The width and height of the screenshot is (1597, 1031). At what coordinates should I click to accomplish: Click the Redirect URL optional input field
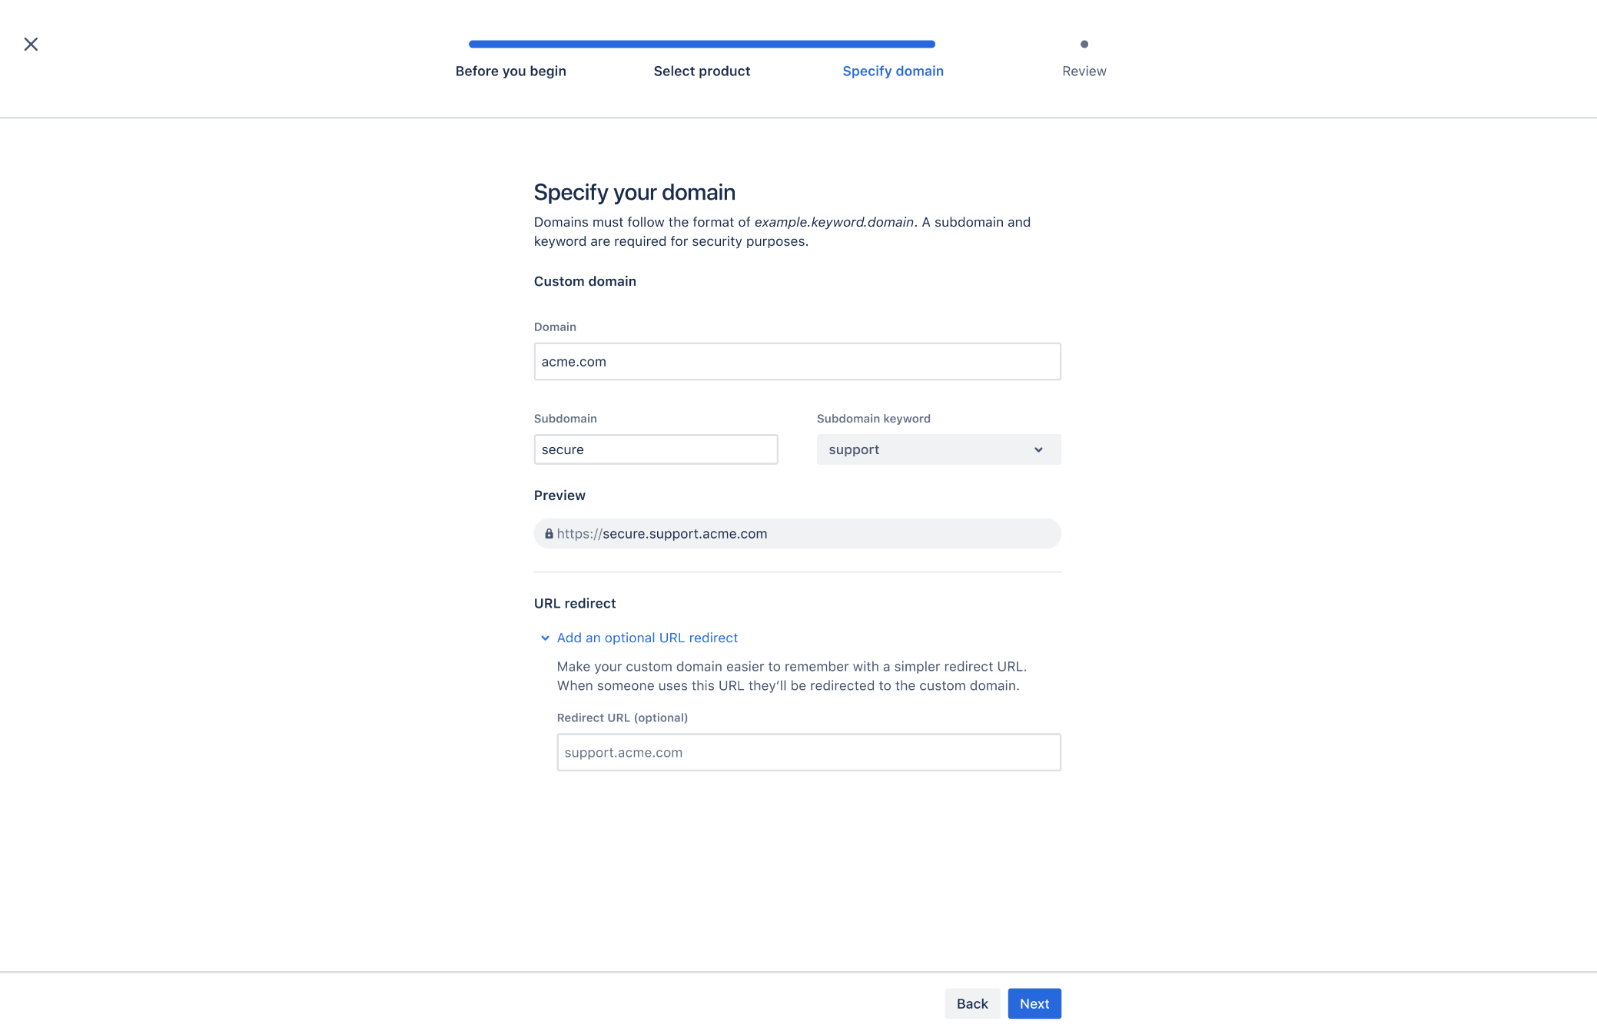[808, 752]
